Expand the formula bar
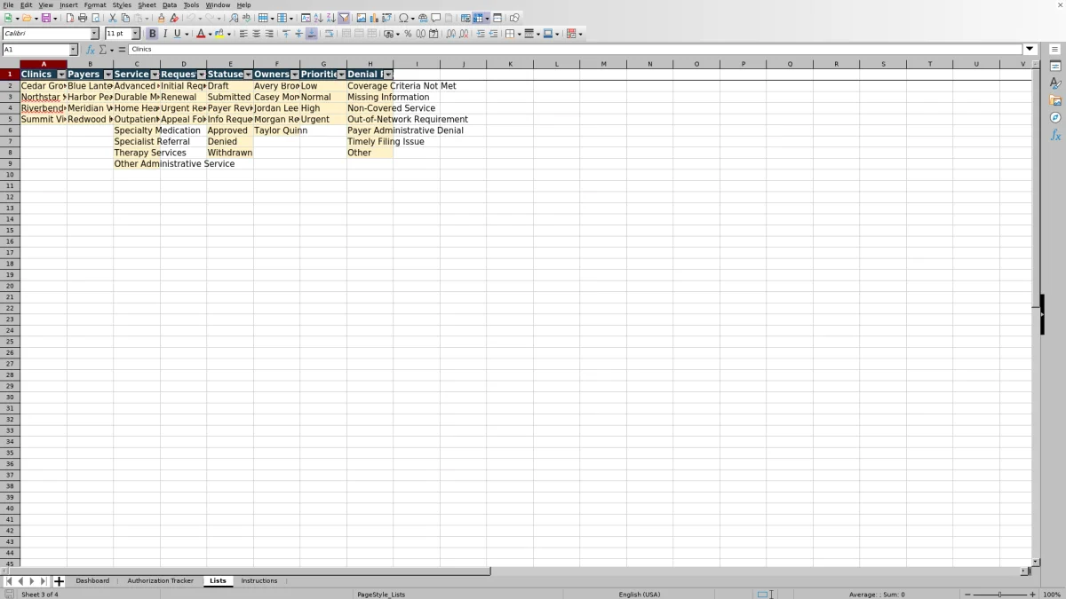Screen dimensions: 1066x599 point(1030,50)
